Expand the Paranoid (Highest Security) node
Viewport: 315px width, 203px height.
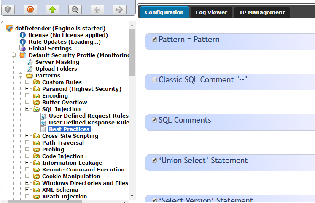[x=27, y=89]
